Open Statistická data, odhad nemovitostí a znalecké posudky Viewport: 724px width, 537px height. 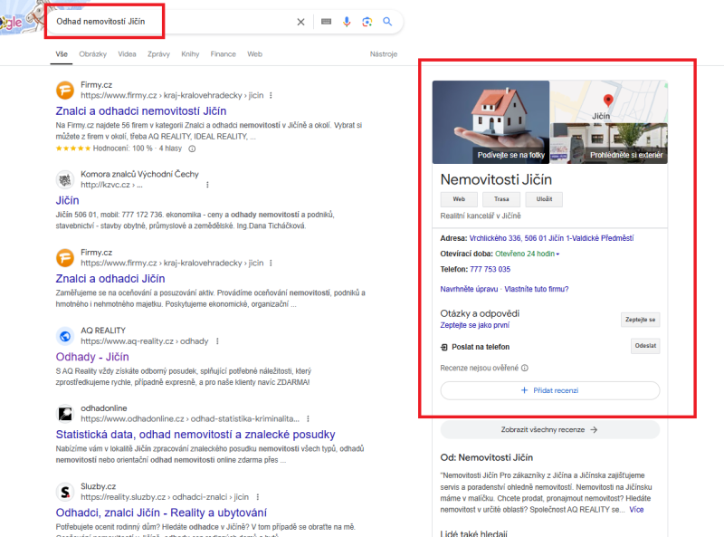pos(195,435)
